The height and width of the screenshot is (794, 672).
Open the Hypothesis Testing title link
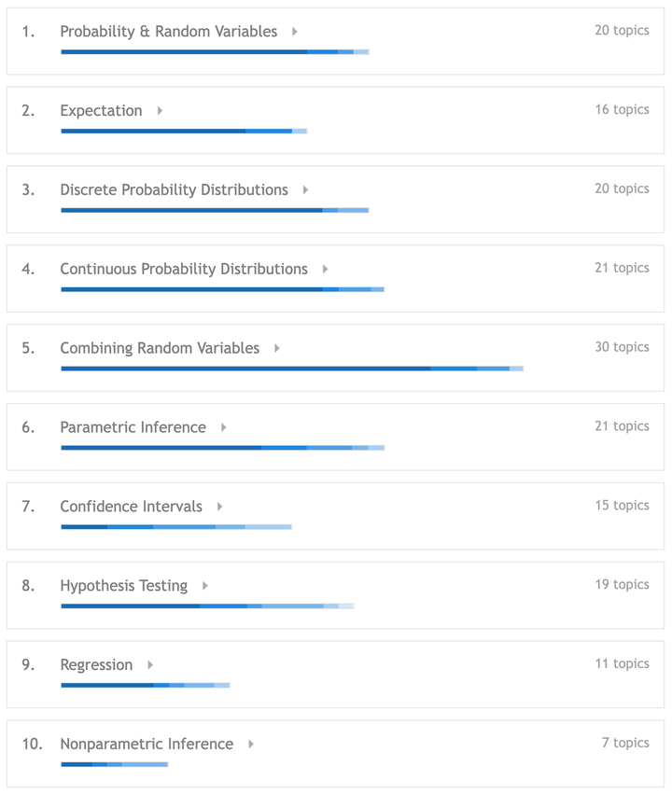pyautogui.click(x=123, y=586)
